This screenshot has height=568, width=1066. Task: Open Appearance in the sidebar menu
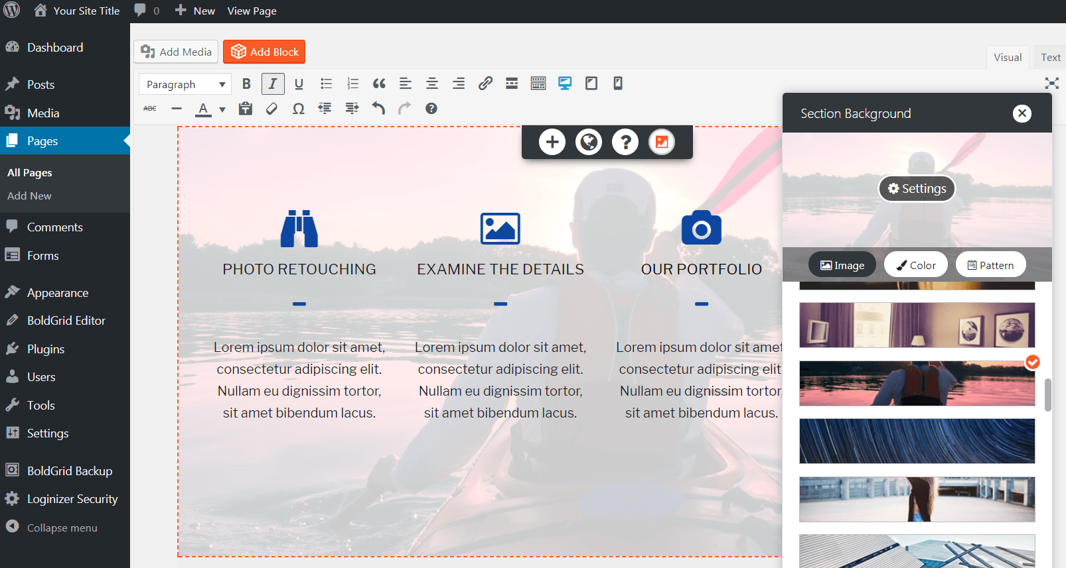(x=58, y=293)
